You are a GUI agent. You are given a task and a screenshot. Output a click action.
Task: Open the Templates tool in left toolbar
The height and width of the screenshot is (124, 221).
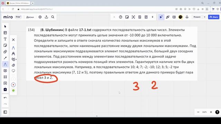click(5, 33)
